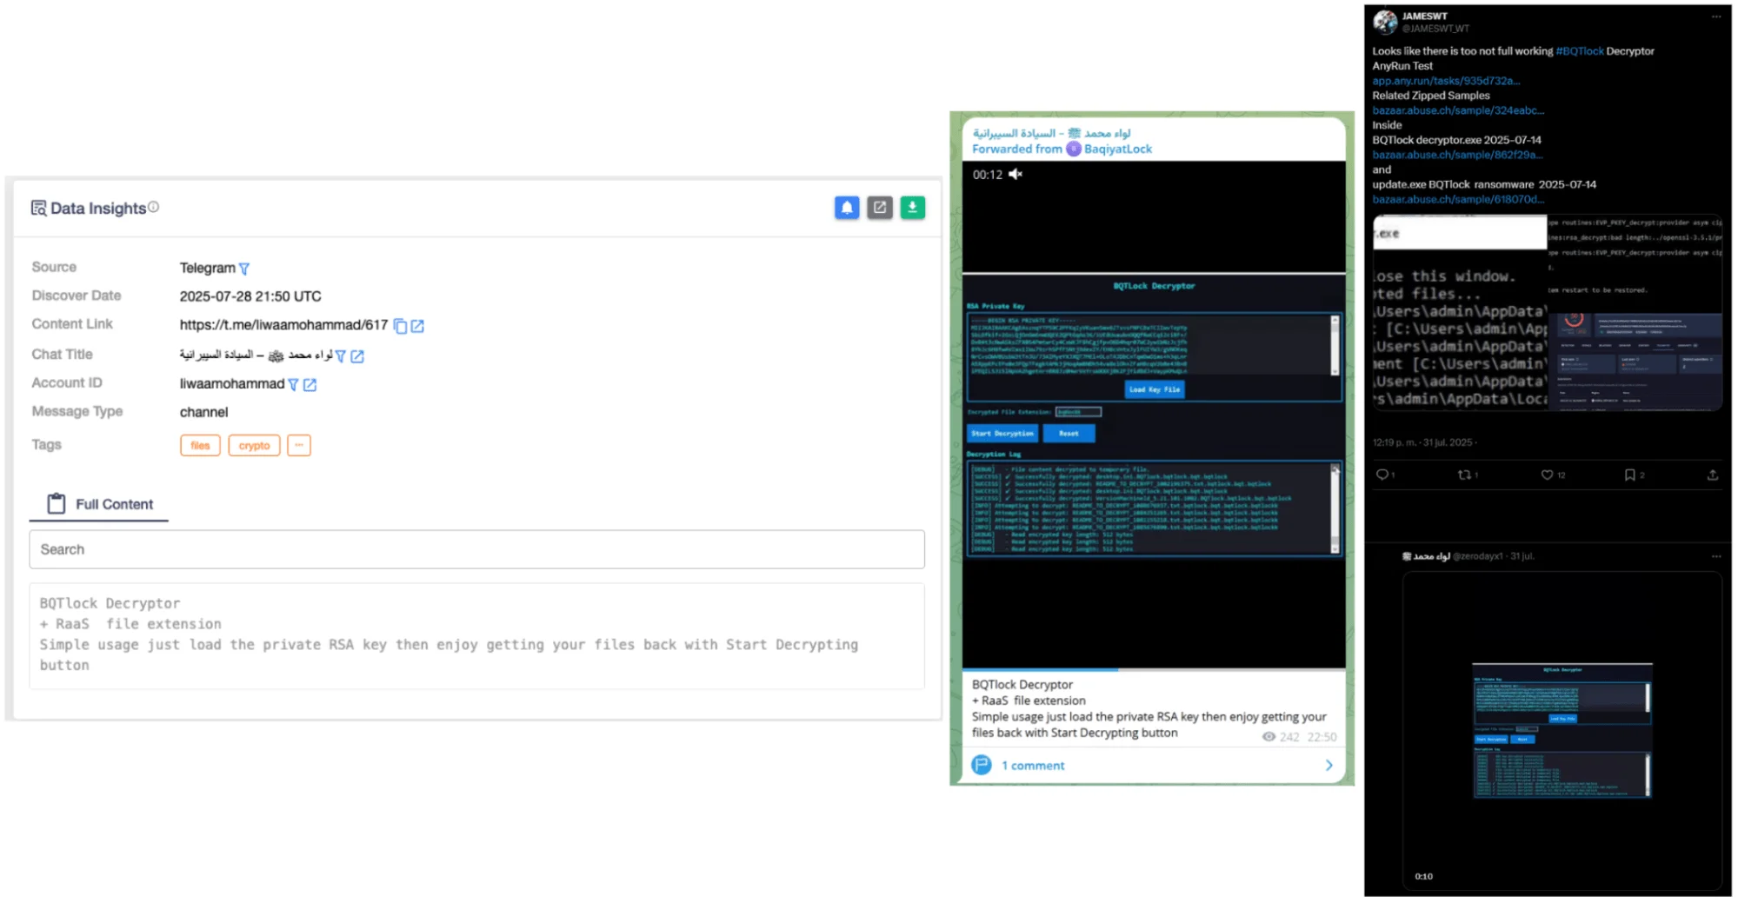The width and height of the screenshot is (1738, 903).
Task: Copy the Content Link URL
Action: tap(401, 326)
